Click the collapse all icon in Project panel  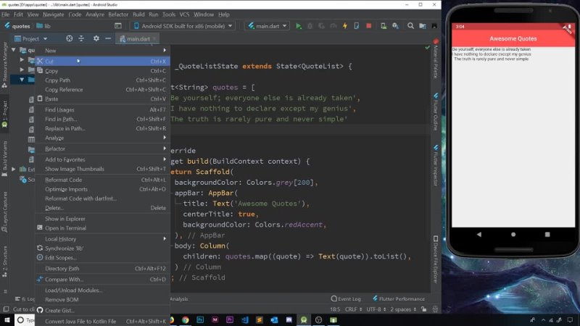[x=81, y=38]
